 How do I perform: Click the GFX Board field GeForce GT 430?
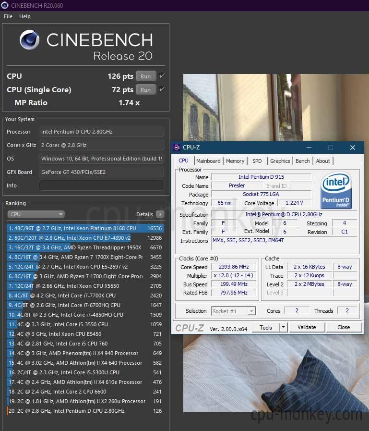(x=101, y=172)
